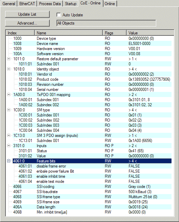
Task: Select the 1000 Device type row
Action: (x=92, y=38)
